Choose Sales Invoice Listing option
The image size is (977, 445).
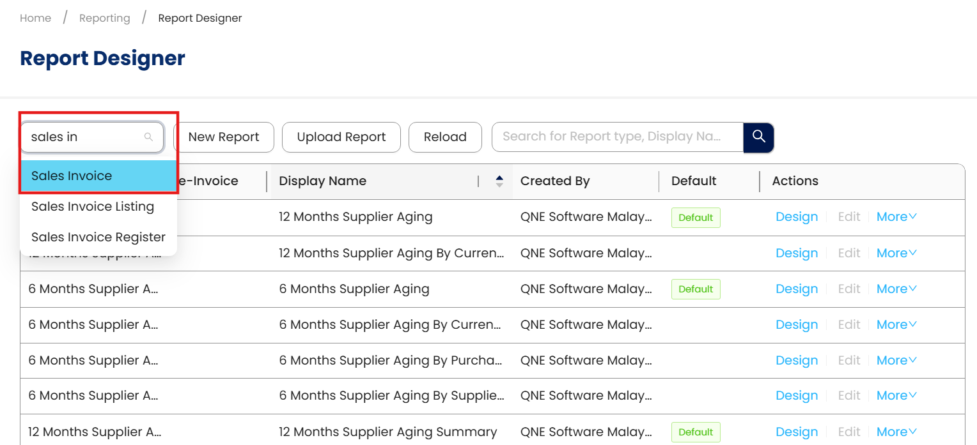(93, 207)
